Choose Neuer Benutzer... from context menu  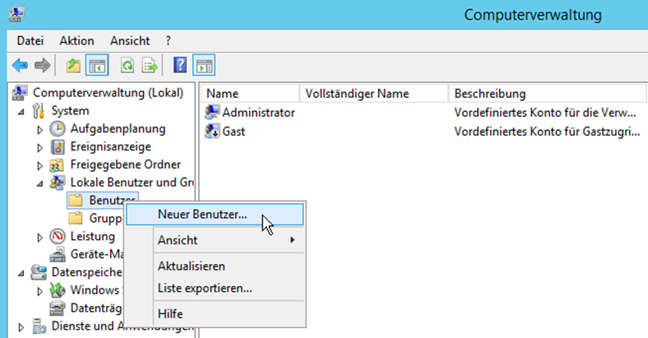coord(202,214)
